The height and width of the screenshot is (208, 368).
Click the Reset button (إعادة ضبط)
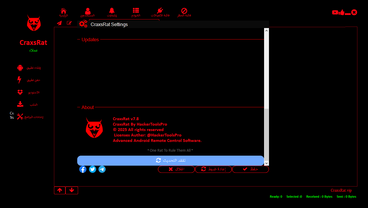pos(213,169)
